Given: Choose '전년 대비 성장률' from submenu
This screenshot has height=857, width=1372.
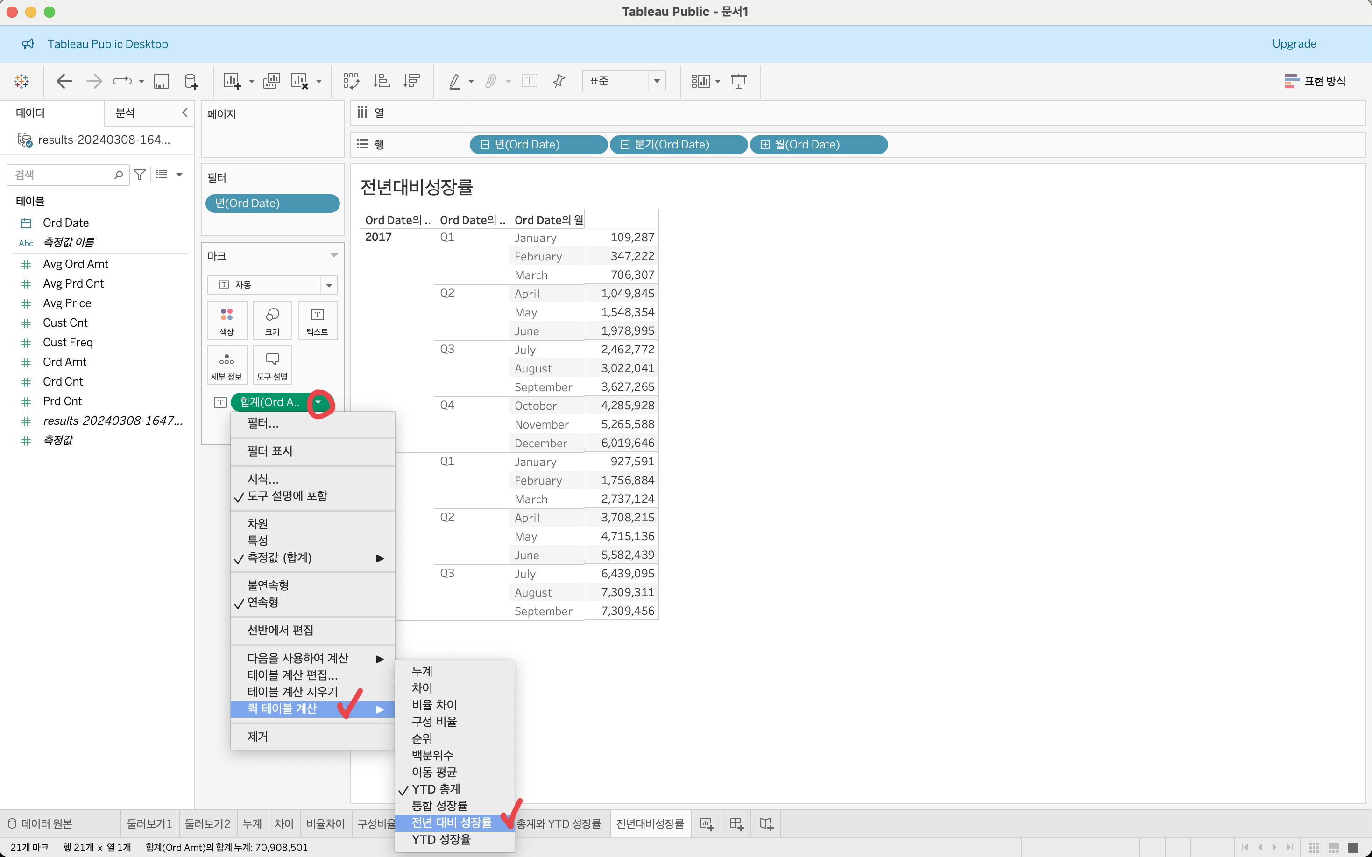Looking at the screenshot, I should (x=451, y=822).
